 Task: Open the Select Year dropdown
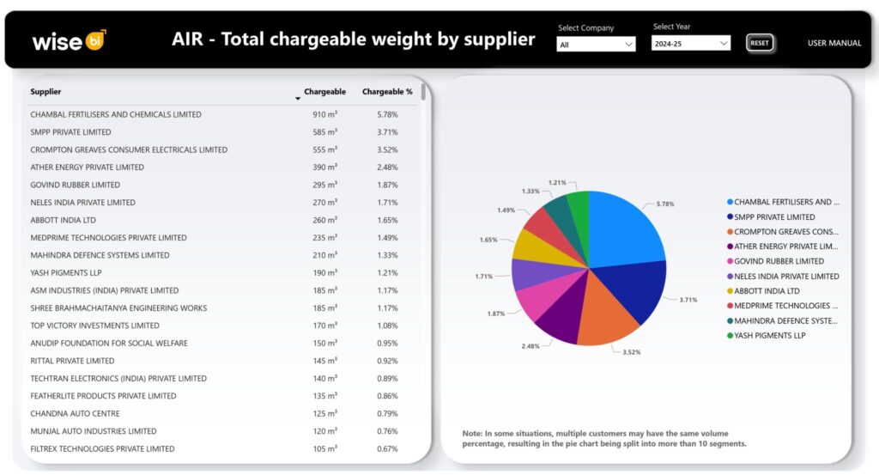[x=690, y=43]
